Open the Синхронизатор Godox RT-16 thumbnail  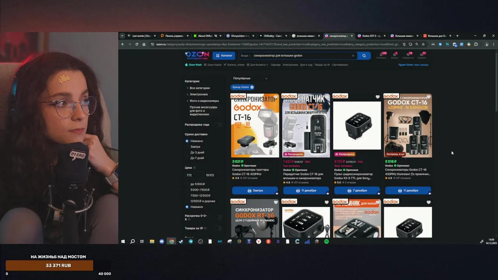255,218
